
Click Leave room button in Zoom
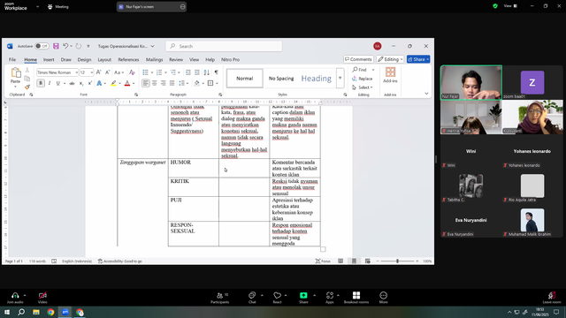point(552,298)
